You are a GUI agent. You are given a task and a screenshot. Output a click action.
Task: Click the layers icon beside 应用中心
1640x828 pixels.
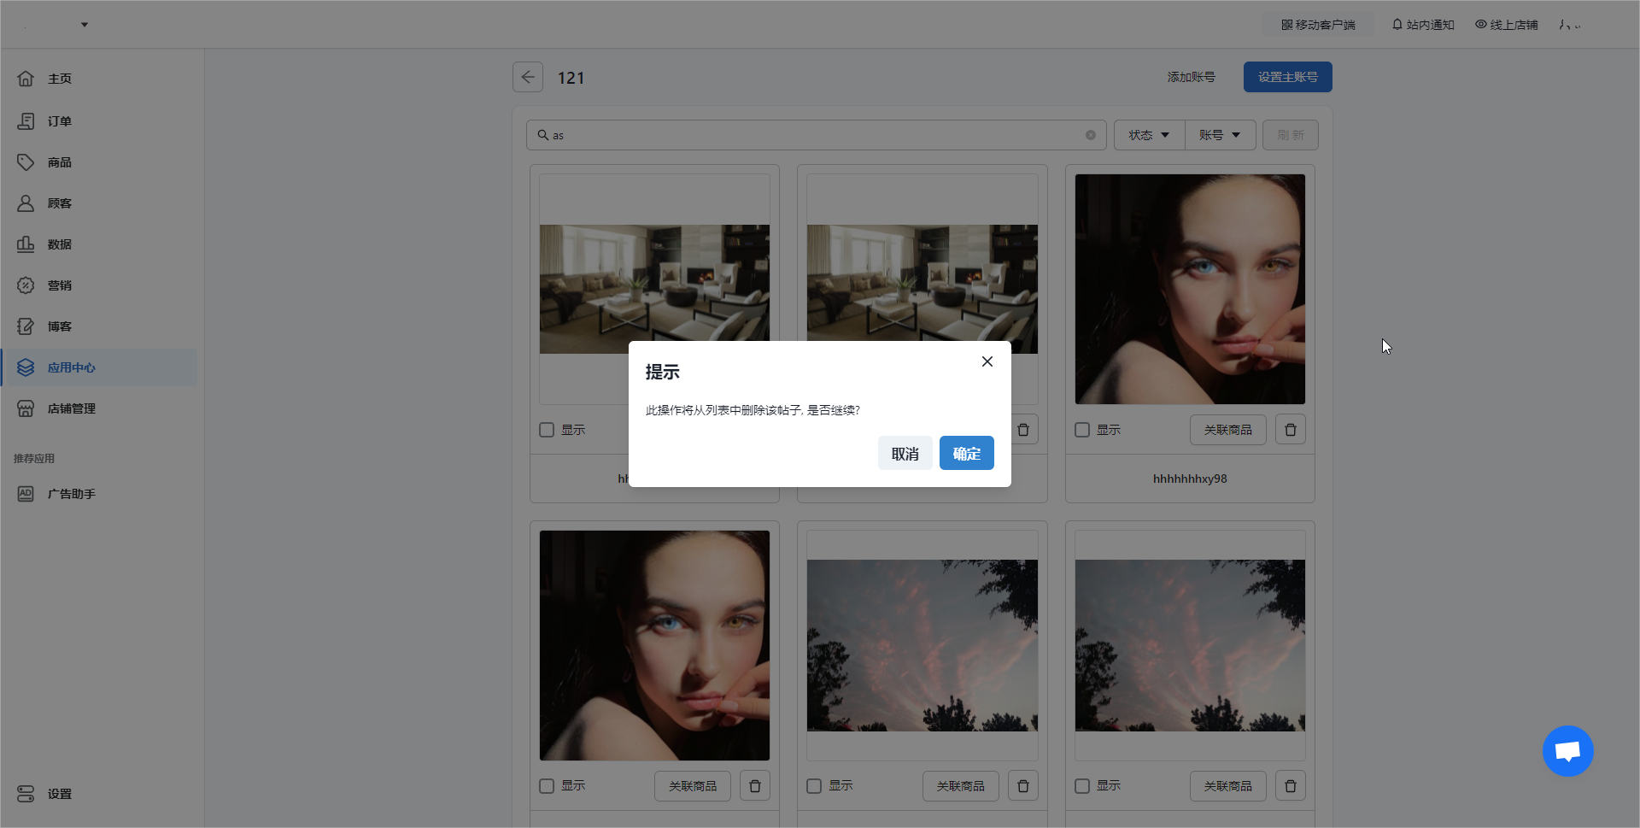(26, 367)
